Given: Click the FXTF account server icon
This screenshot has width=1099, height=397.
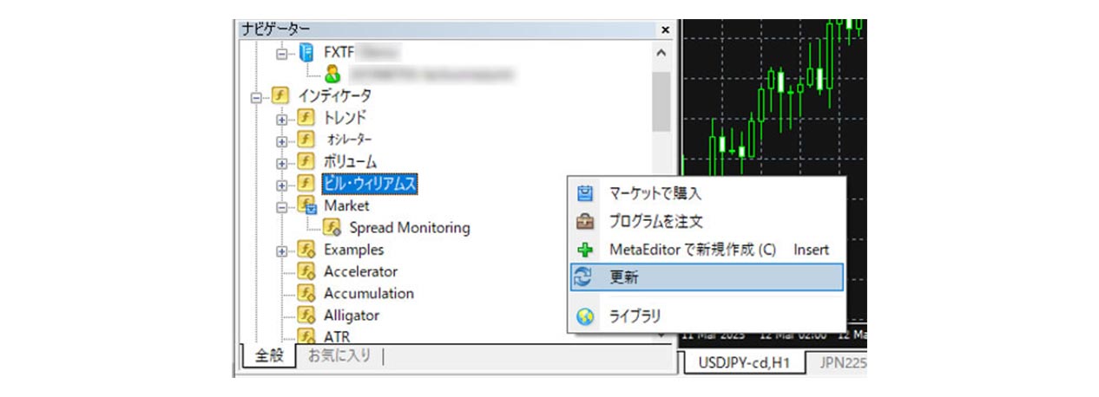Looking at the screenshot, I should [306, 53].
